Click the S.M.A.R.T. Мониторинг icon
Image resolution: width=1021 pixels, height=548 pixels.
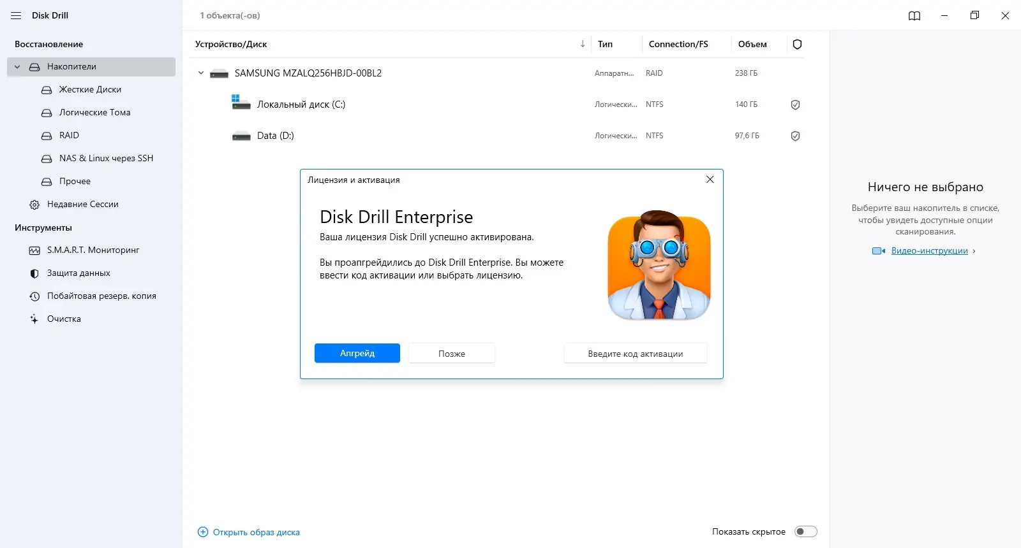34,250
